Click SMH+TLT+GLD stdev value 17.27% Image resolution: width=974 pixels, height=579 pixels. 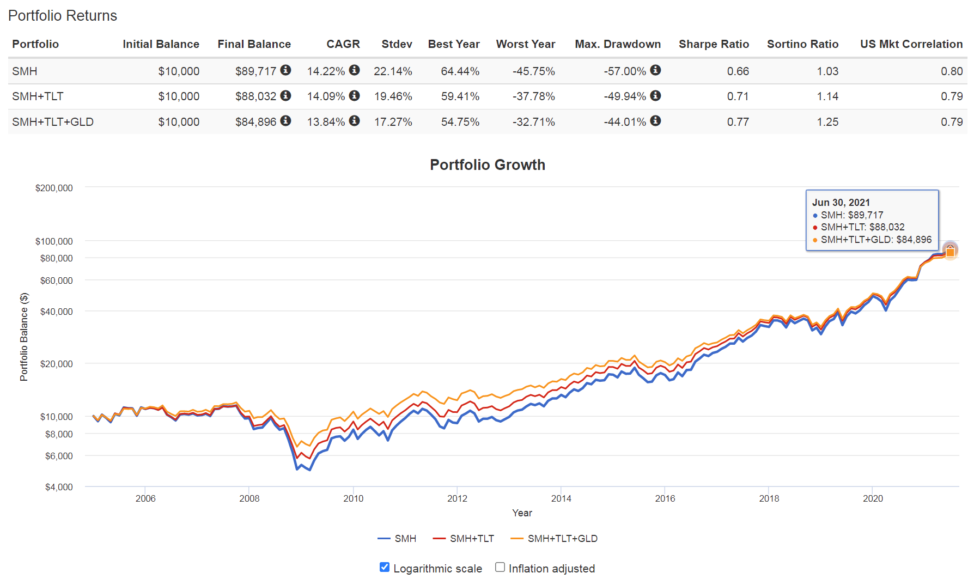click(393, 122)
